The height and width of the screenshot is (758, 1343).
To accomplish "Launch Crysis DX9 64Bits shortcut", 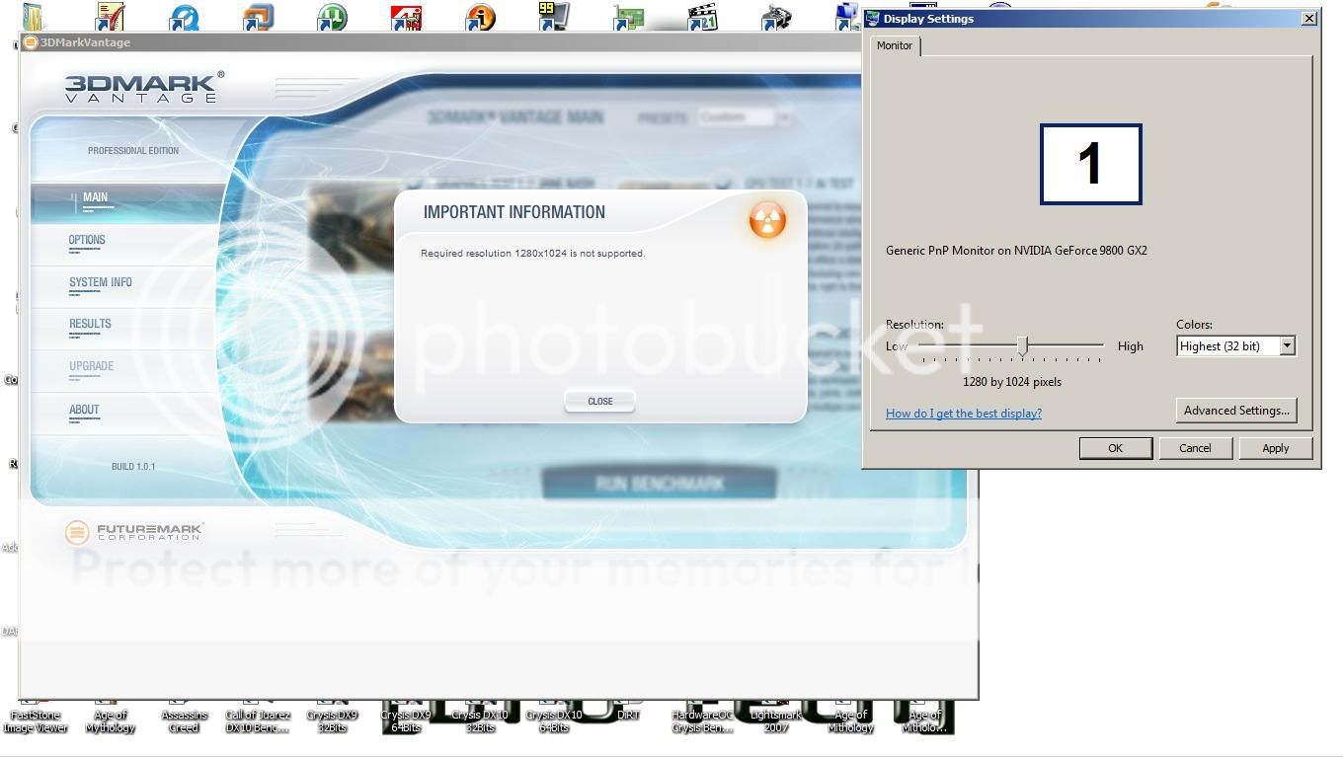I will 406,721.
